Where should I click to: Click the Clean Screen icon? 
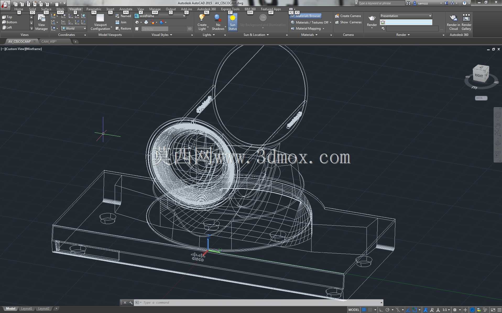(x=493, y=310)
